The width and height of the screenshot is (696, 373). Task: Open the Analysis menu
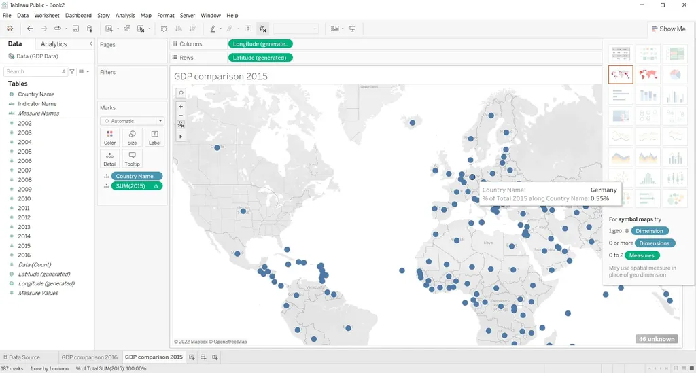[125, 15]
